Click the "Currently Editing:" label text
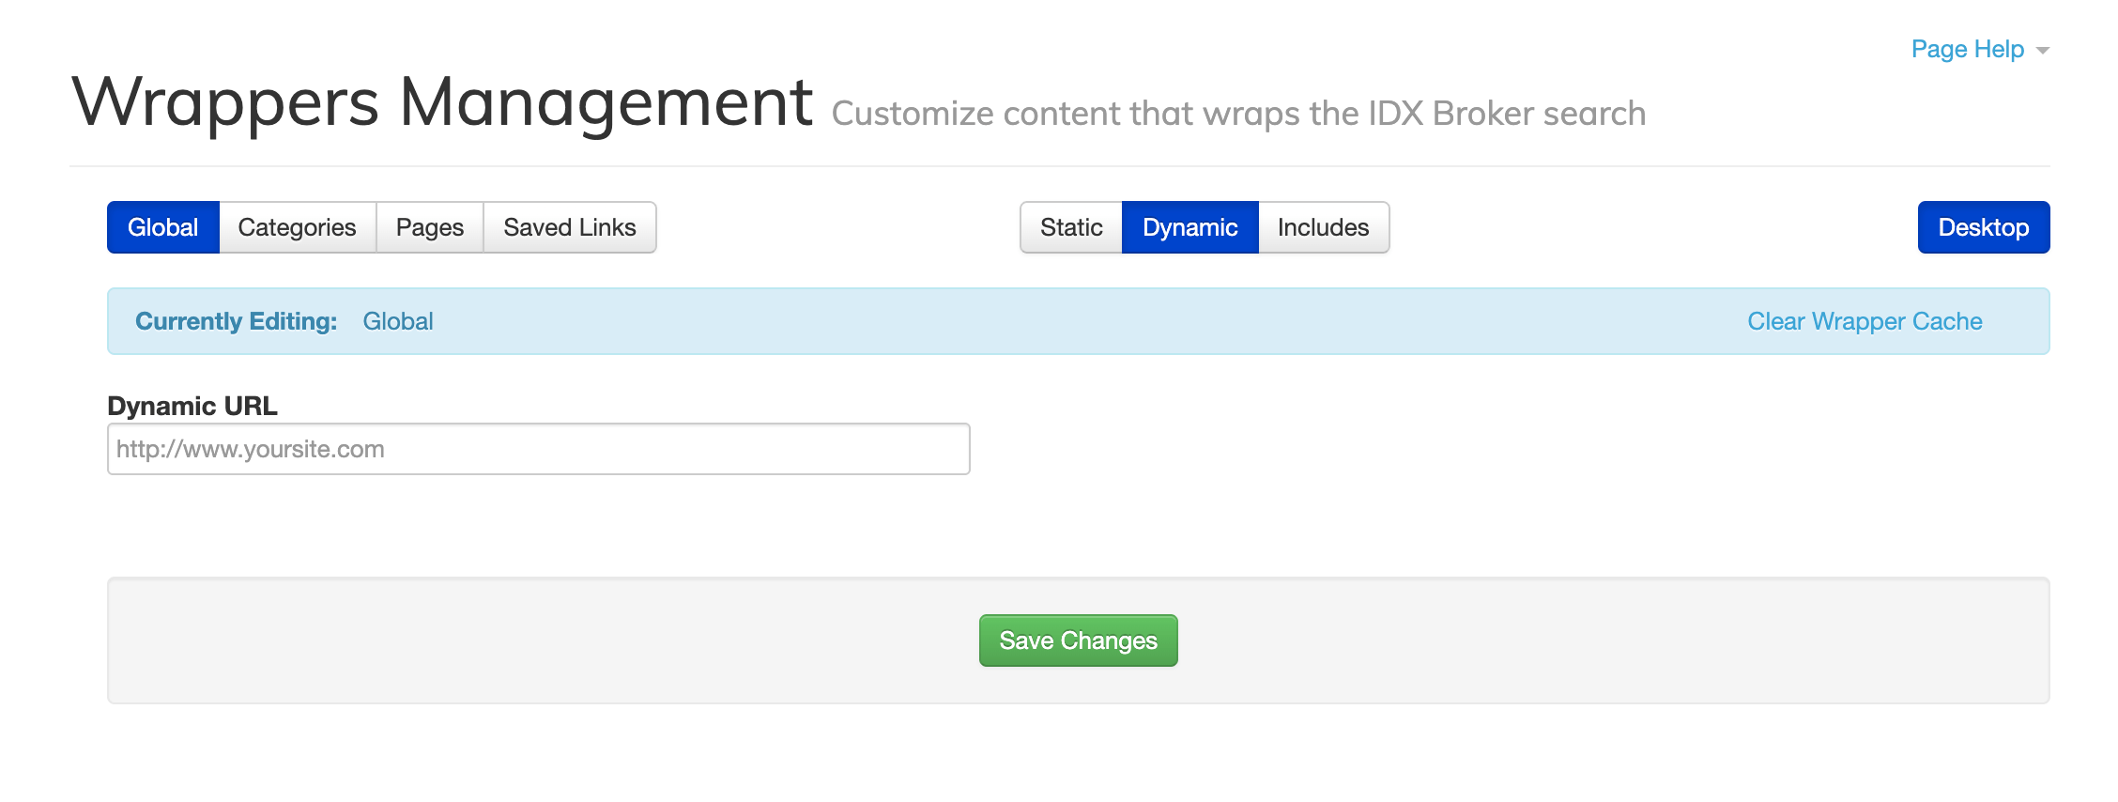 [236, 321]
